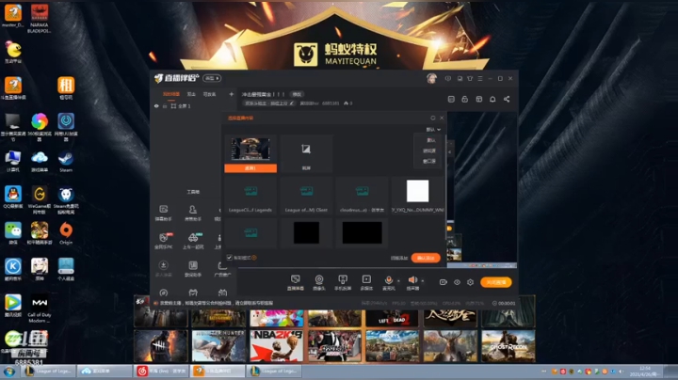Click the Windows Start button
Viewport: 678px width, 380px height.
pos(9,372)
